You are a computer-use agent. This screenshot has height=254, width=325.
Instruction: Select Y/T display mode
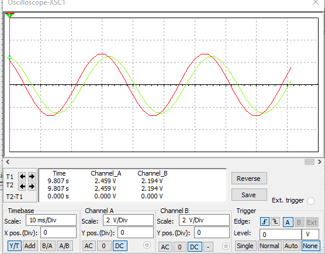point(15,246)
